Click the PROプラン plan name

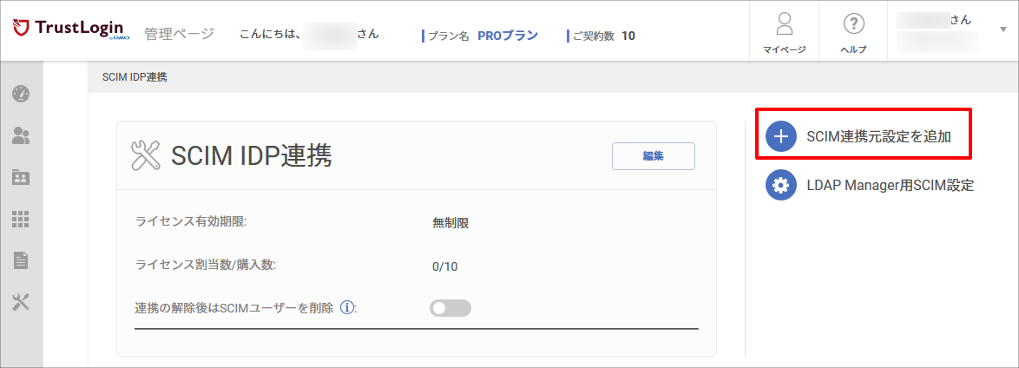508,35
